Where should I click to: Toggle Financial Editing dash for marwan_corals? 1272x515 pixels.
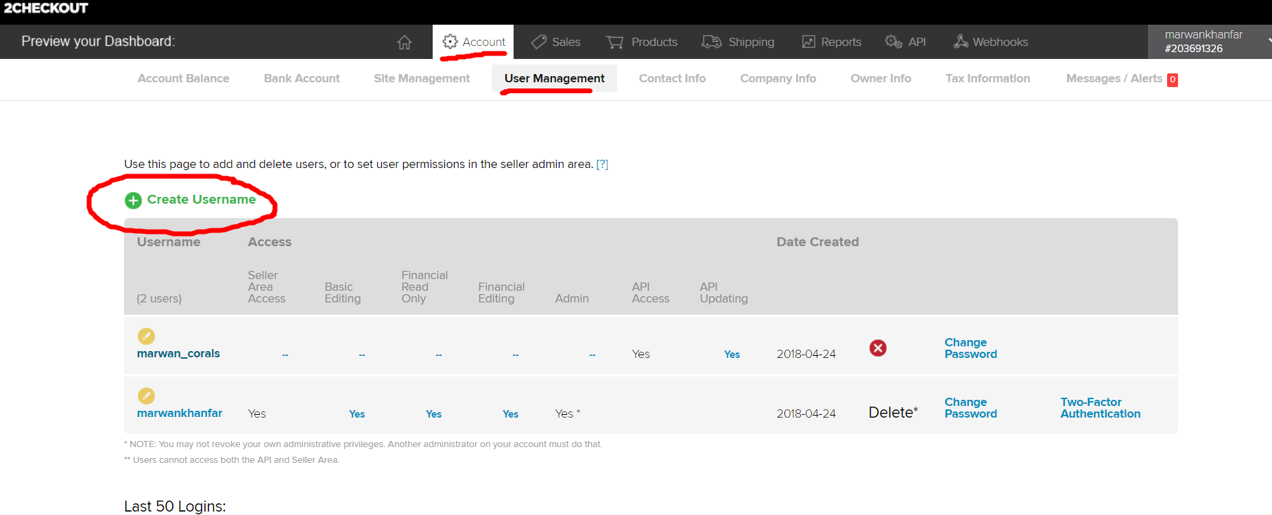(x=515, y=355)
